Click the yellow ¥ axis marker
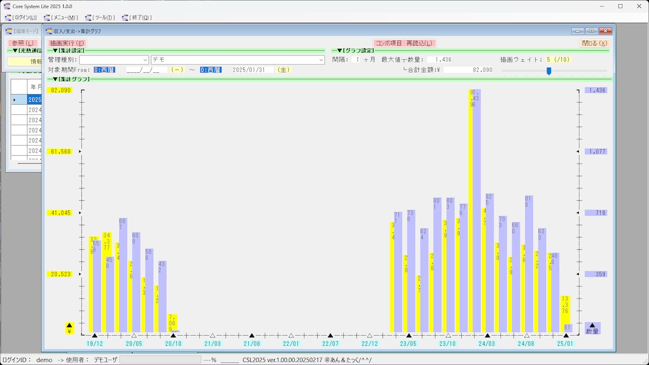The height and width of the screenshot is (365, 649). pyautogui.click(x=69, y=328)
